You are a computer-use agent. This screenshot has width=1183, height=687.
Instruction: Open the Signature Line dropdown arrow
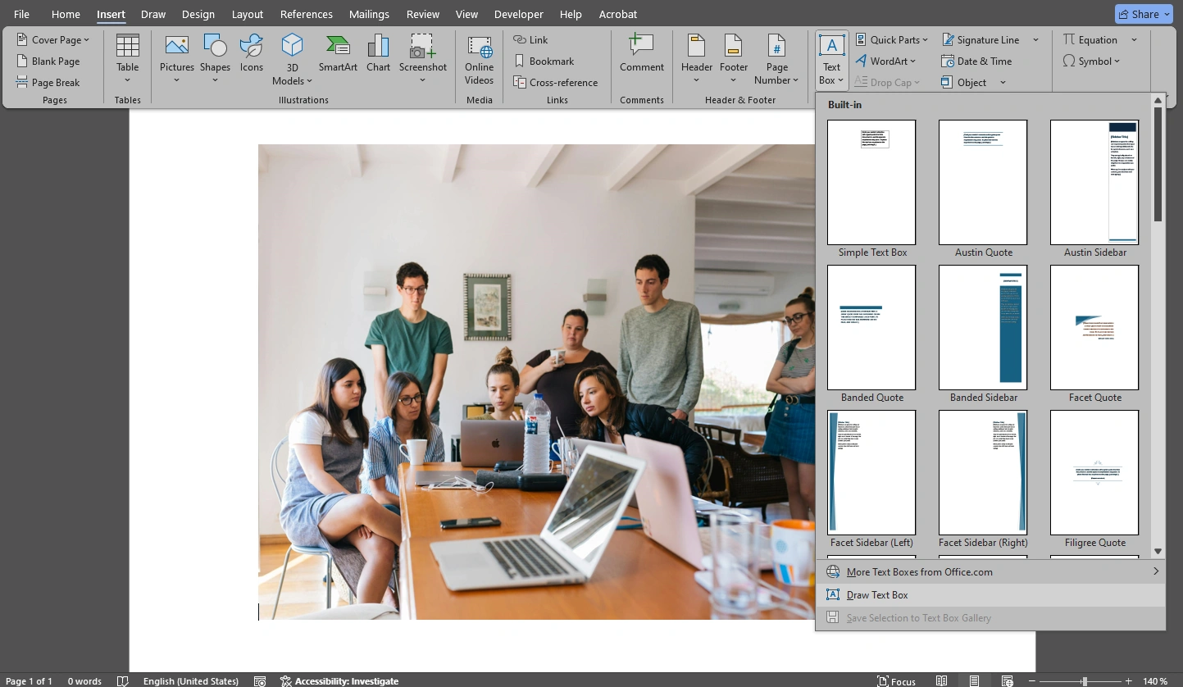(1035, 39)
